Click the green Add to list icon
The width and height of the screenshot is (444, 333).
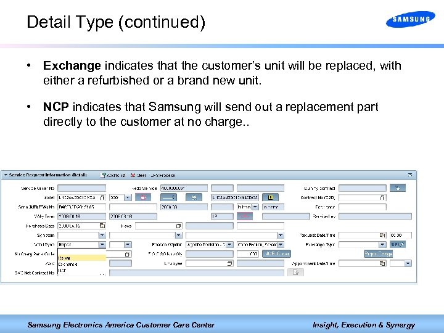click(x=104, y=175)
